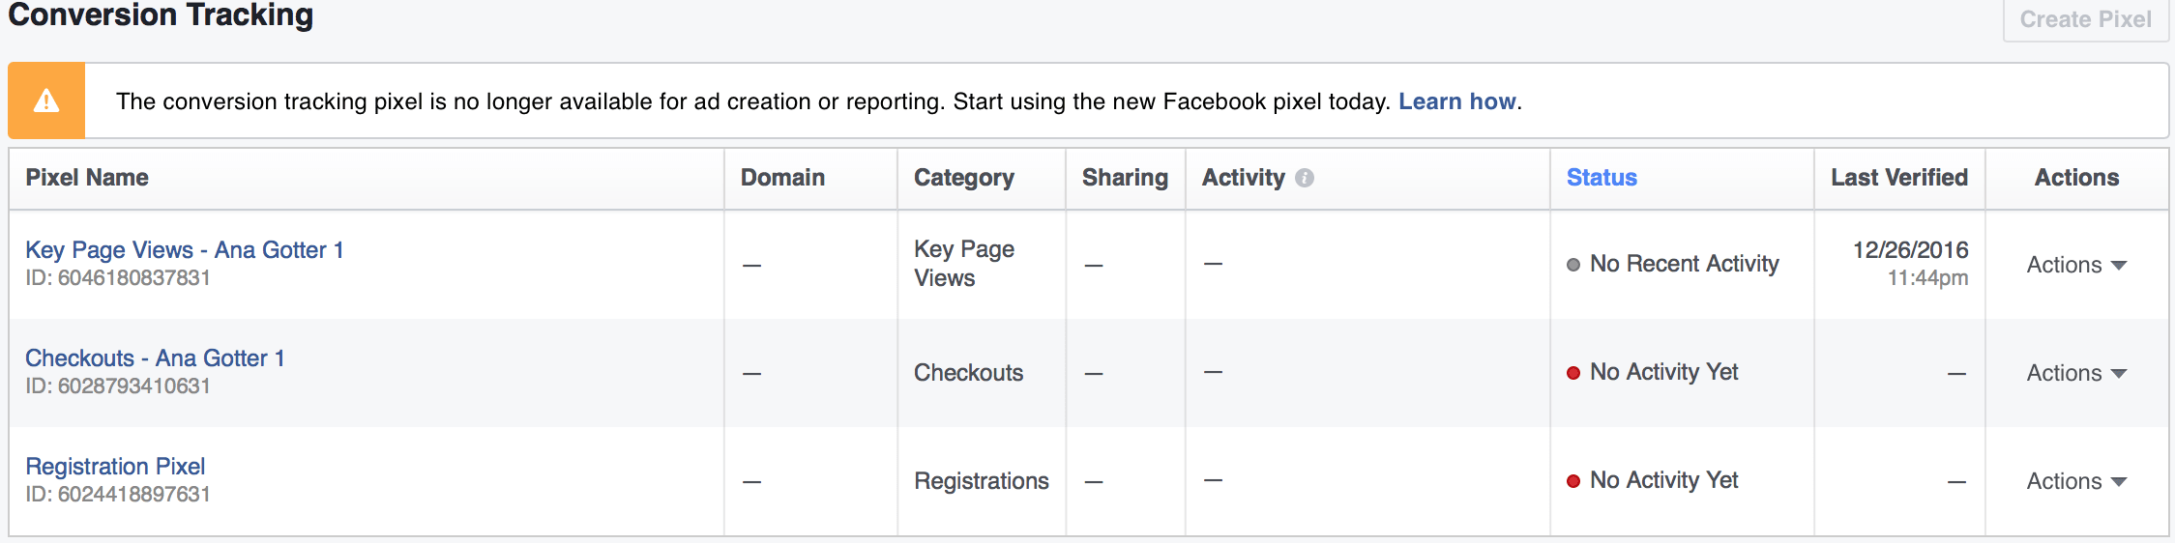
Task: Click the Create Pixel button
Action: [2086, 19]
